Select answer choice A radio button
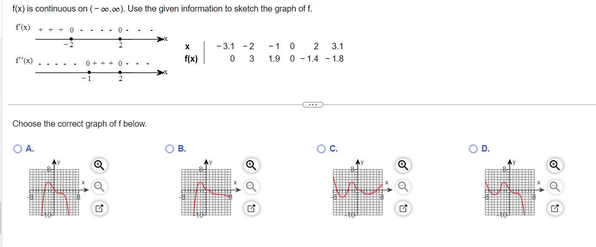 (17, 149)
